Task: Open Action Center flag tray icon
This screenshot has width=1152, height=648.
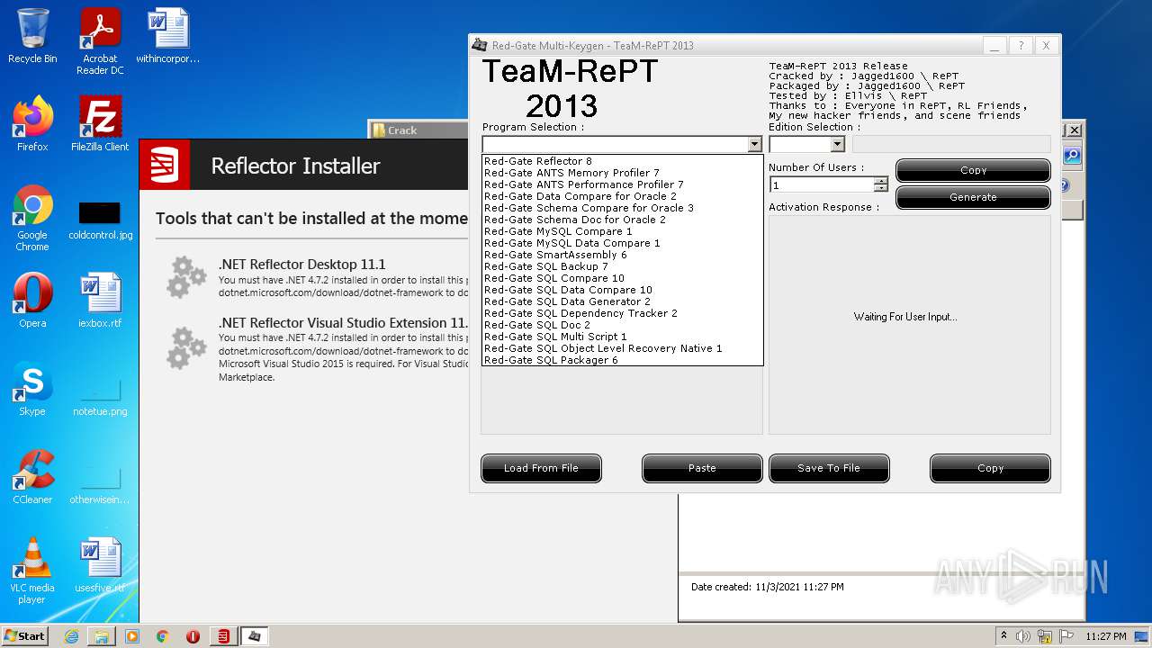Action: pyautogui.click(x=1066, y=636)
